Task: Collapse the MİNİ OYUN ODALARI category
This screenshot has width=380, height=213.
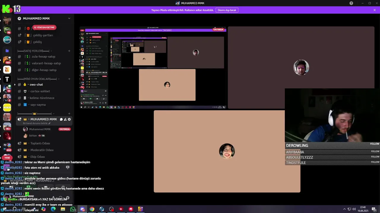Action: click(x=39, y=79)
